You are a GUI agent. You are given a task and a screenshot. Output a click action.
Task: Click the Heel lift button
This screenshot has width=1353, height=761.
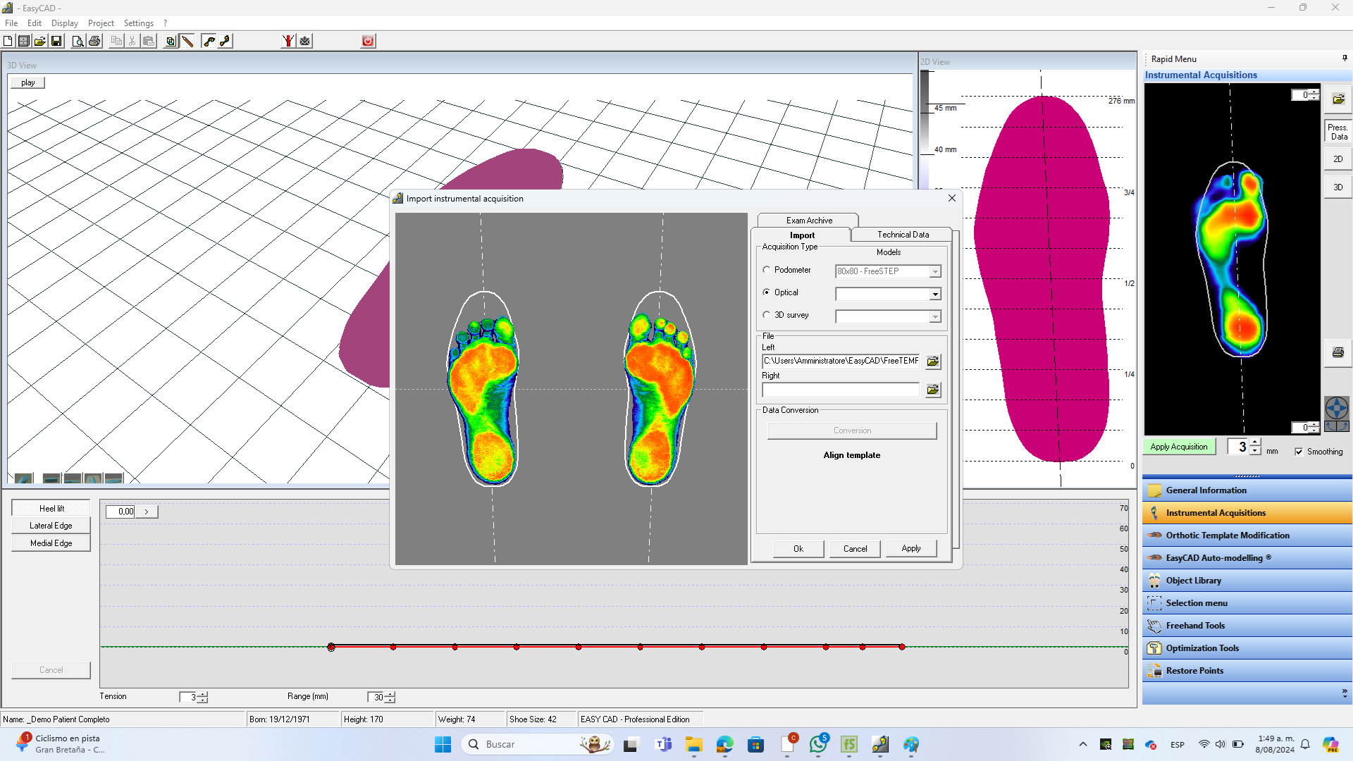(51, 508)
